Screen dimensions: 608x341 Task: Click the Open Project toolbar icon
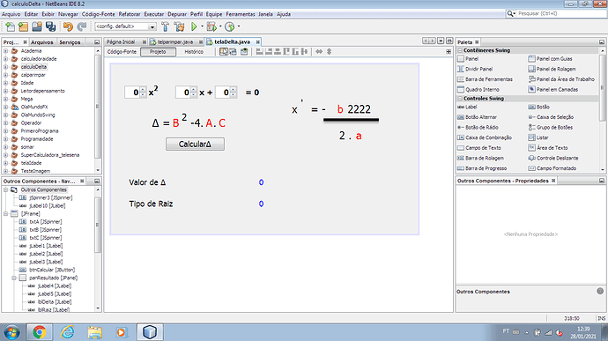37,26
